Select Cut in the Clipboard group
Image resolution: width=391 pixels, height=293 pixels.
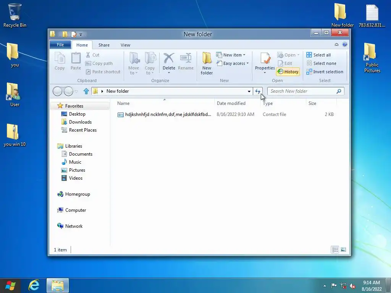coord(92,55)
